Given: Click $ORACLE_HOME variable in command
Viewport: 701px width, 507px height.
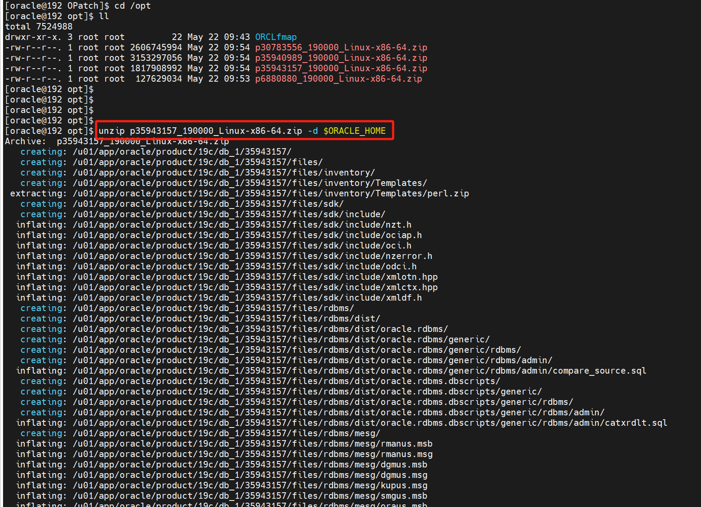Looking at the screenshot, I should (x=354, y=131).
